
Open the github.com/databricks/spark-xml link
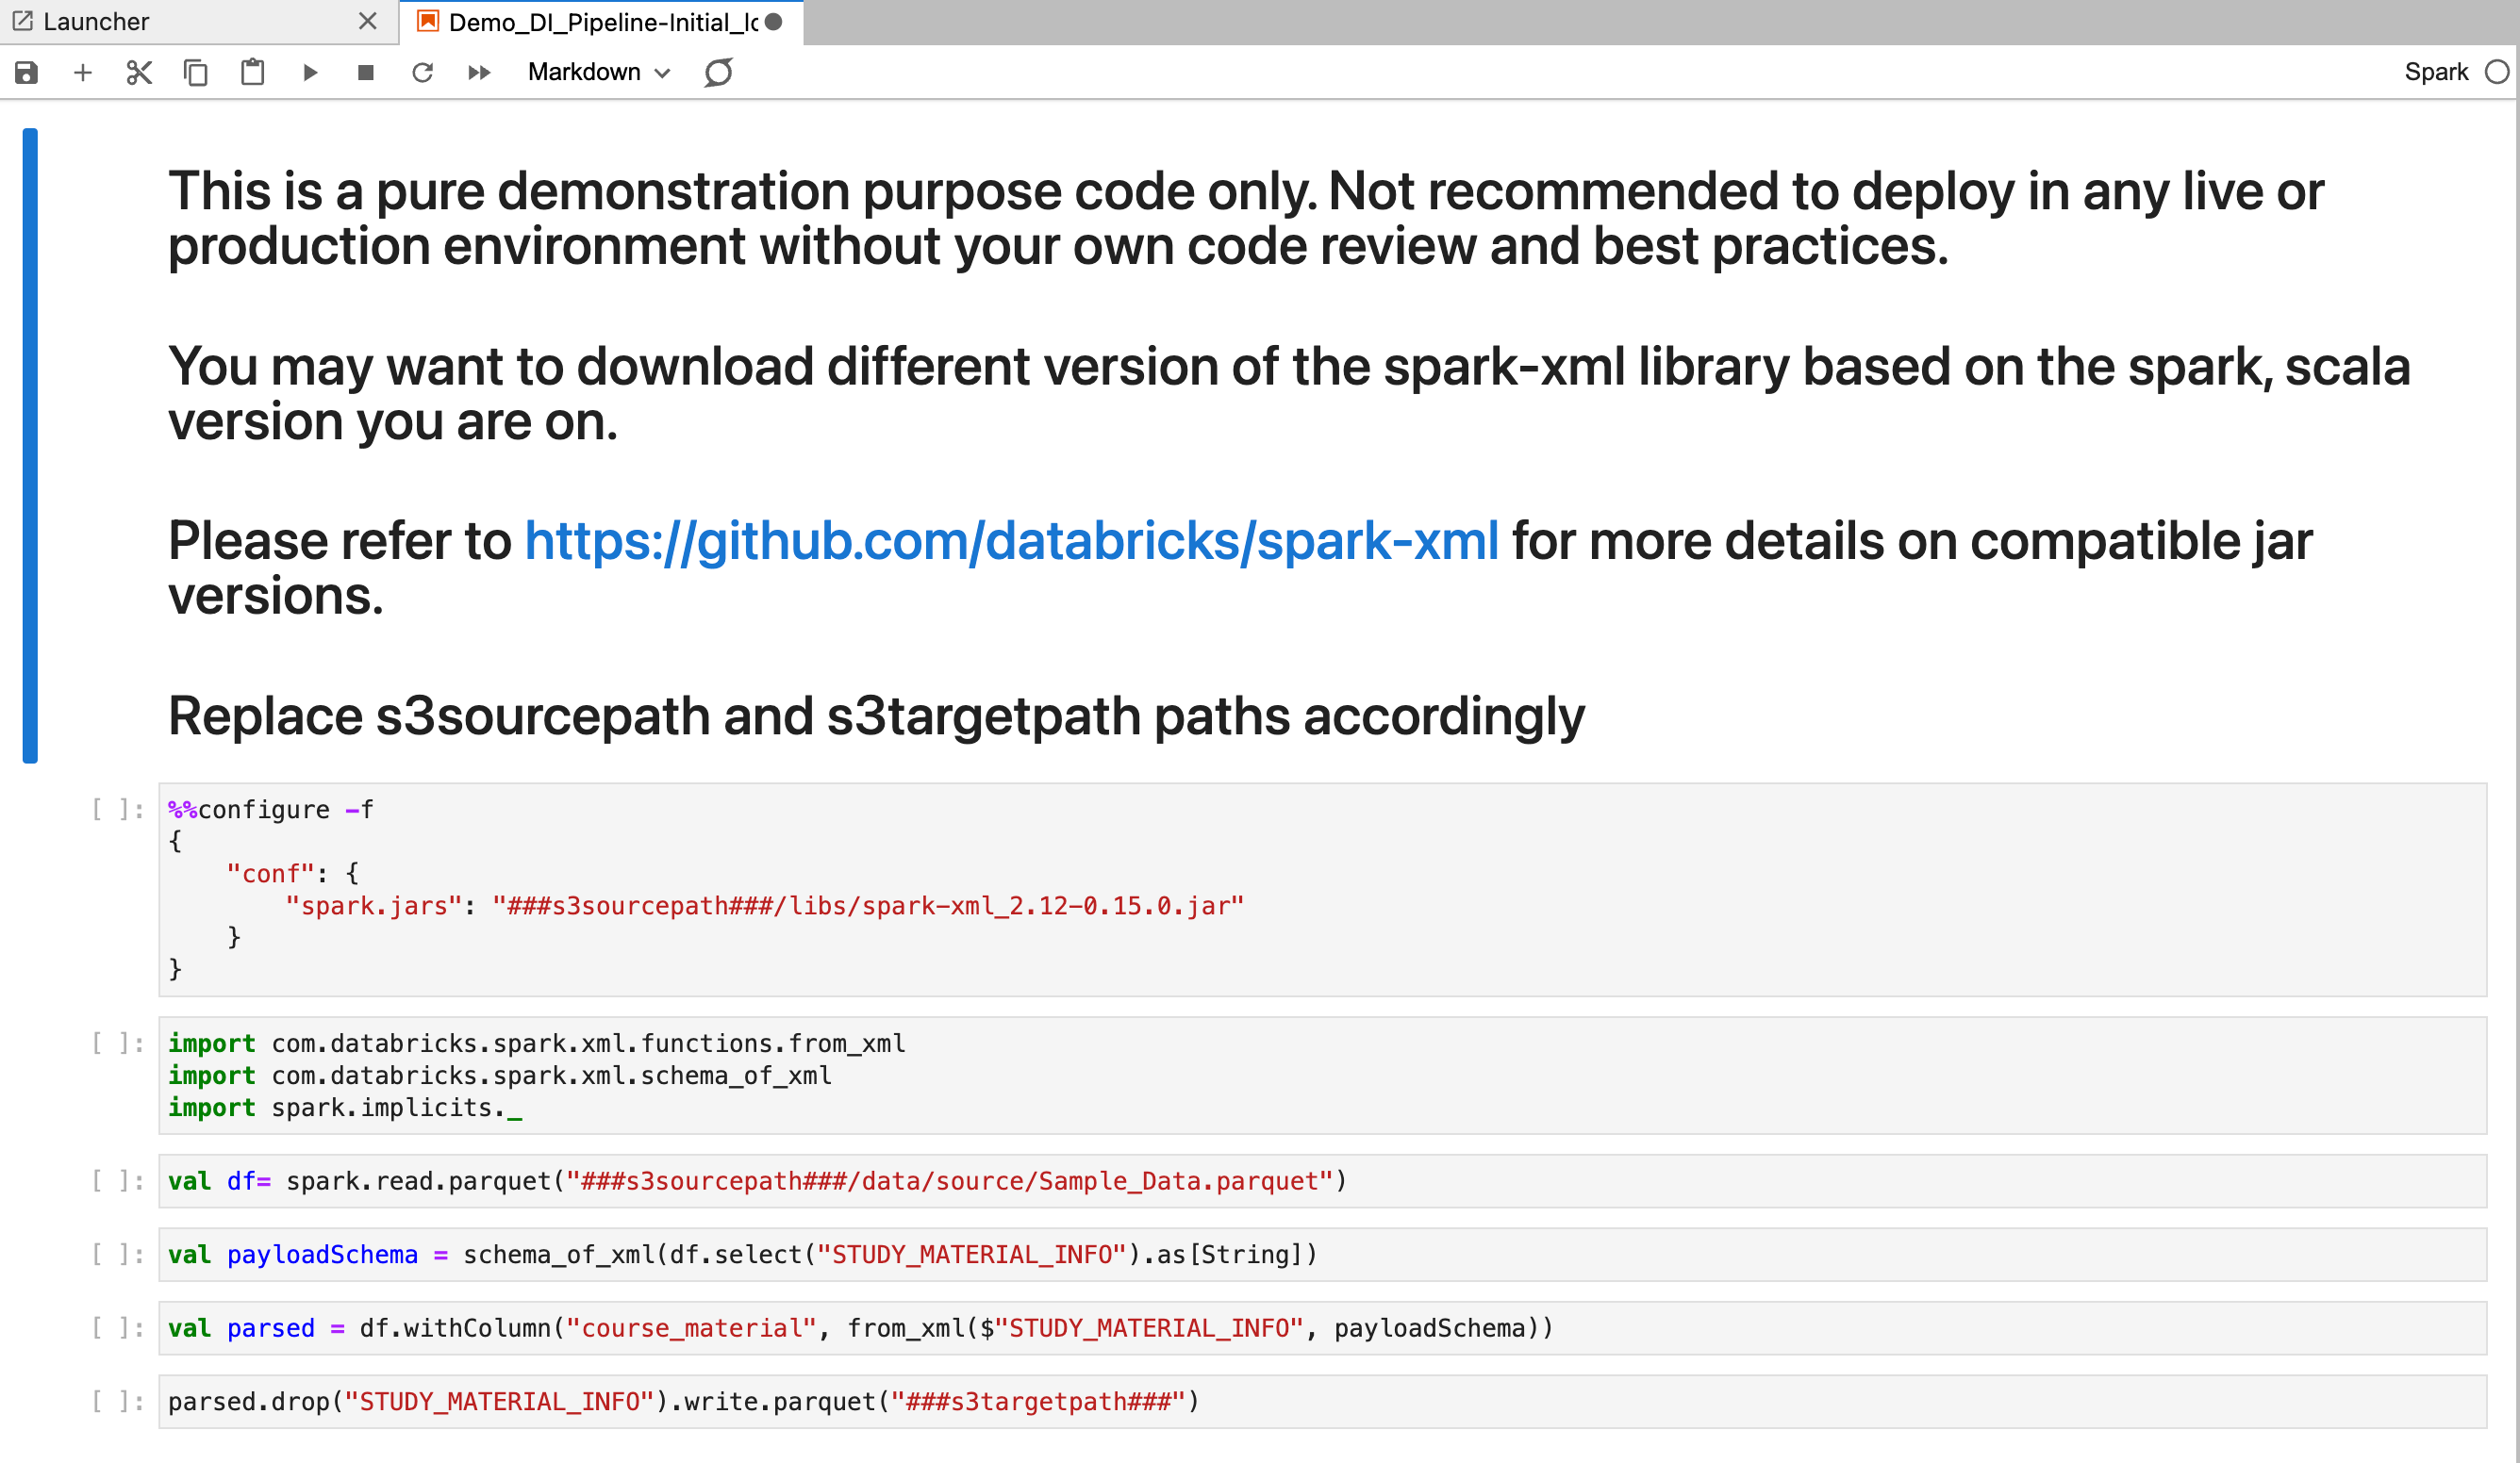click(1011, 541)
